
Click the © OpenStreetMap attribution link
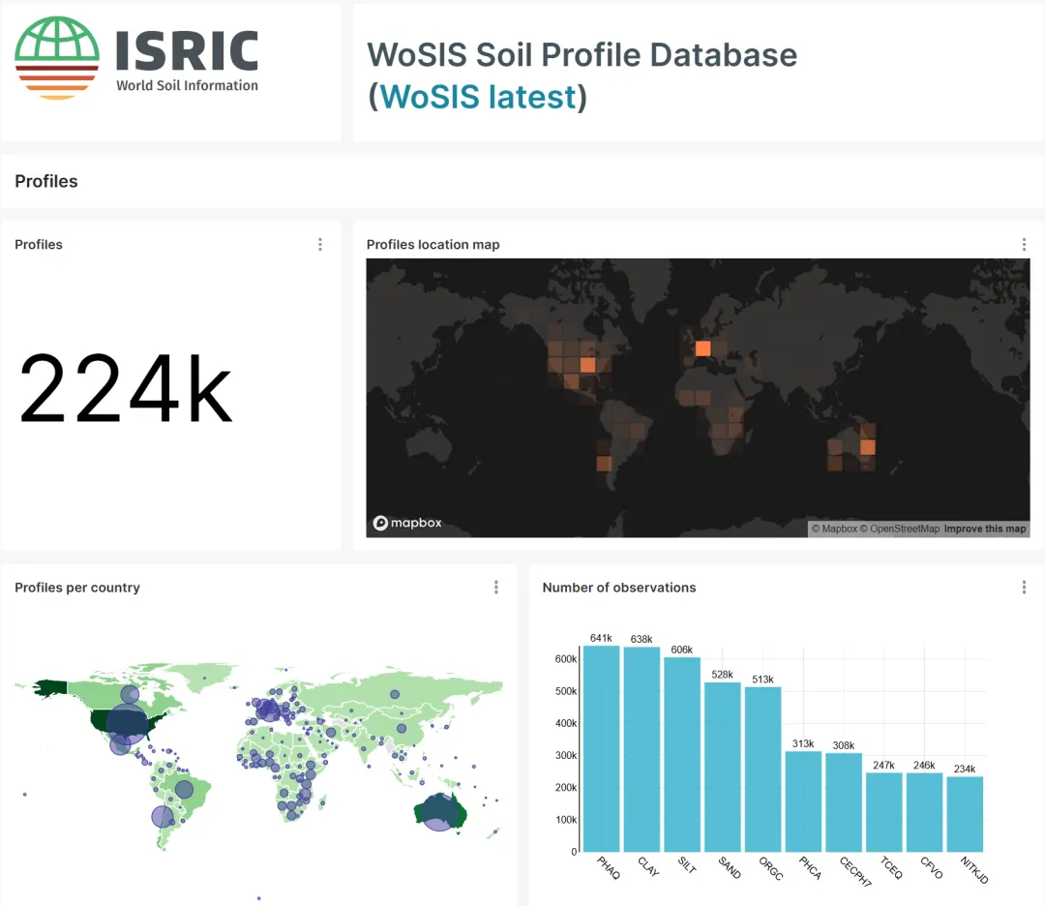click(x=900, y=528)
